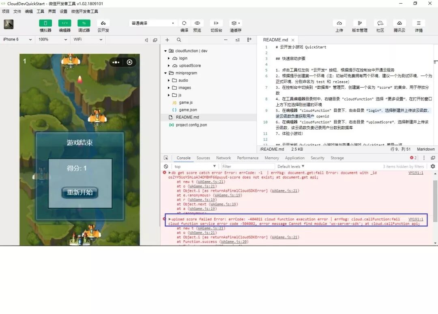The width and height of the screenshot is (438, 314).
Task: Collapse the cloudfunction | dev folder
Action: click(165, 51)
